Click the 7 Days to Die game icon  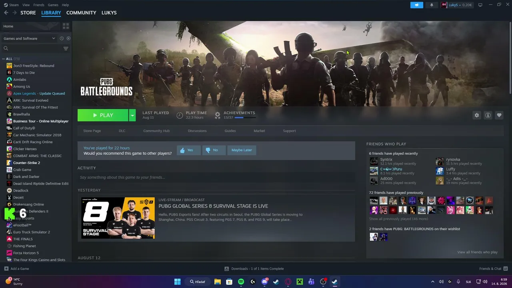[x=9, y=72]
